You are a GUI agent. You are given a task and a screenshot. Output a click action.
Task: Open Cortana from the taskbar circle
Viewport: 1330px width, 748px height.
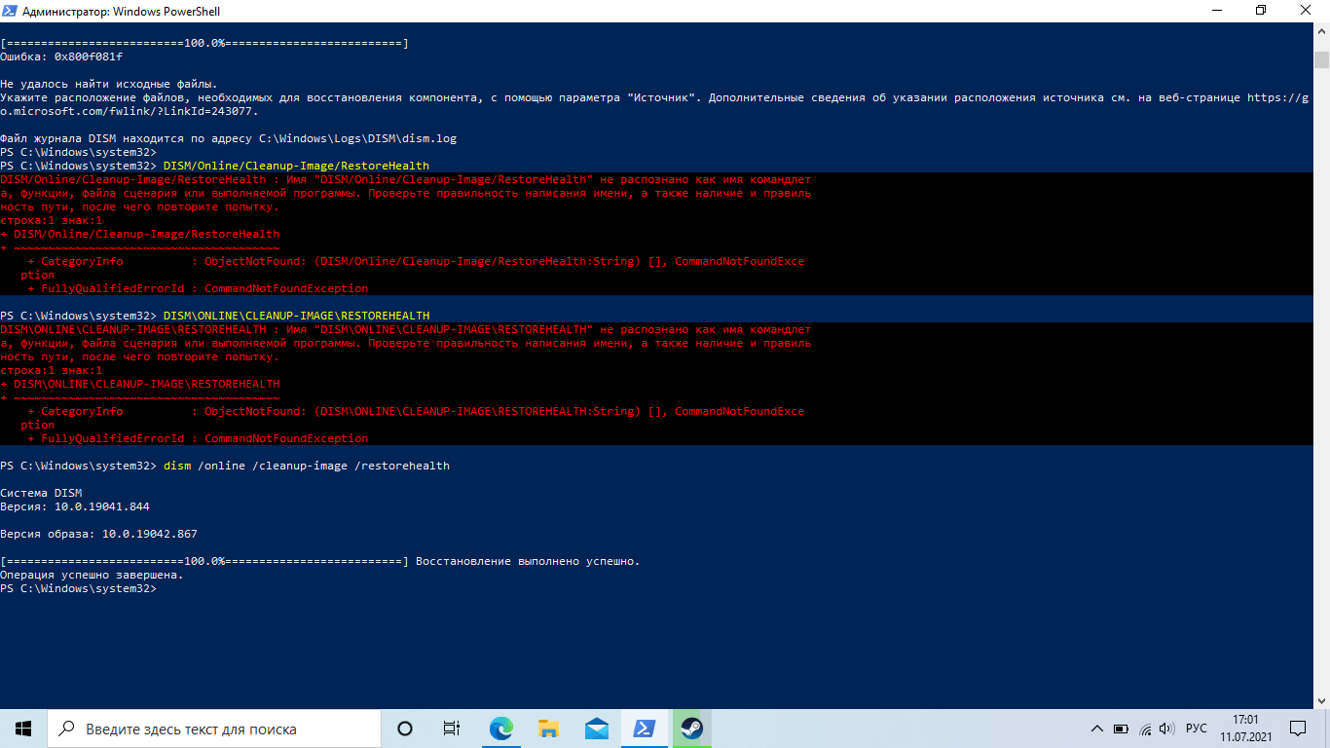pos(405,729)
